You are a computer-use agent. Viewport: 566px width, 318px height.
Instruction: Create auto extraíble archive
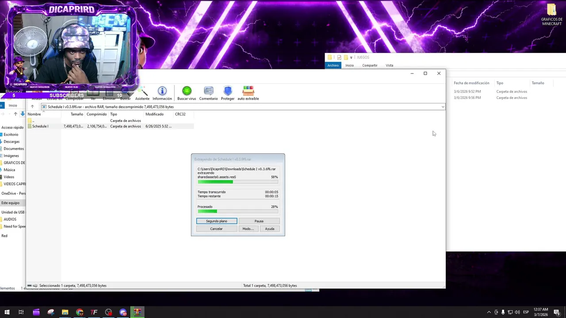click(x=248, y=94)
